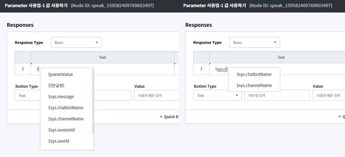Focus the Value input in left panel
Screen dimensions: 345x157
point(156,95)
